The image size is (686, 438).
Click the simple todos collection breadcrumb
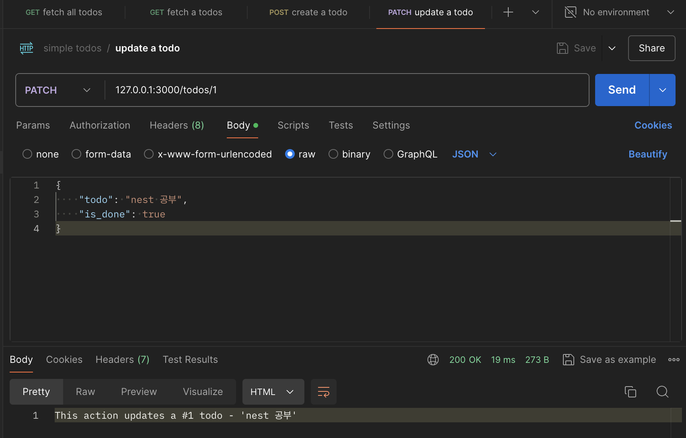point(73,48)
